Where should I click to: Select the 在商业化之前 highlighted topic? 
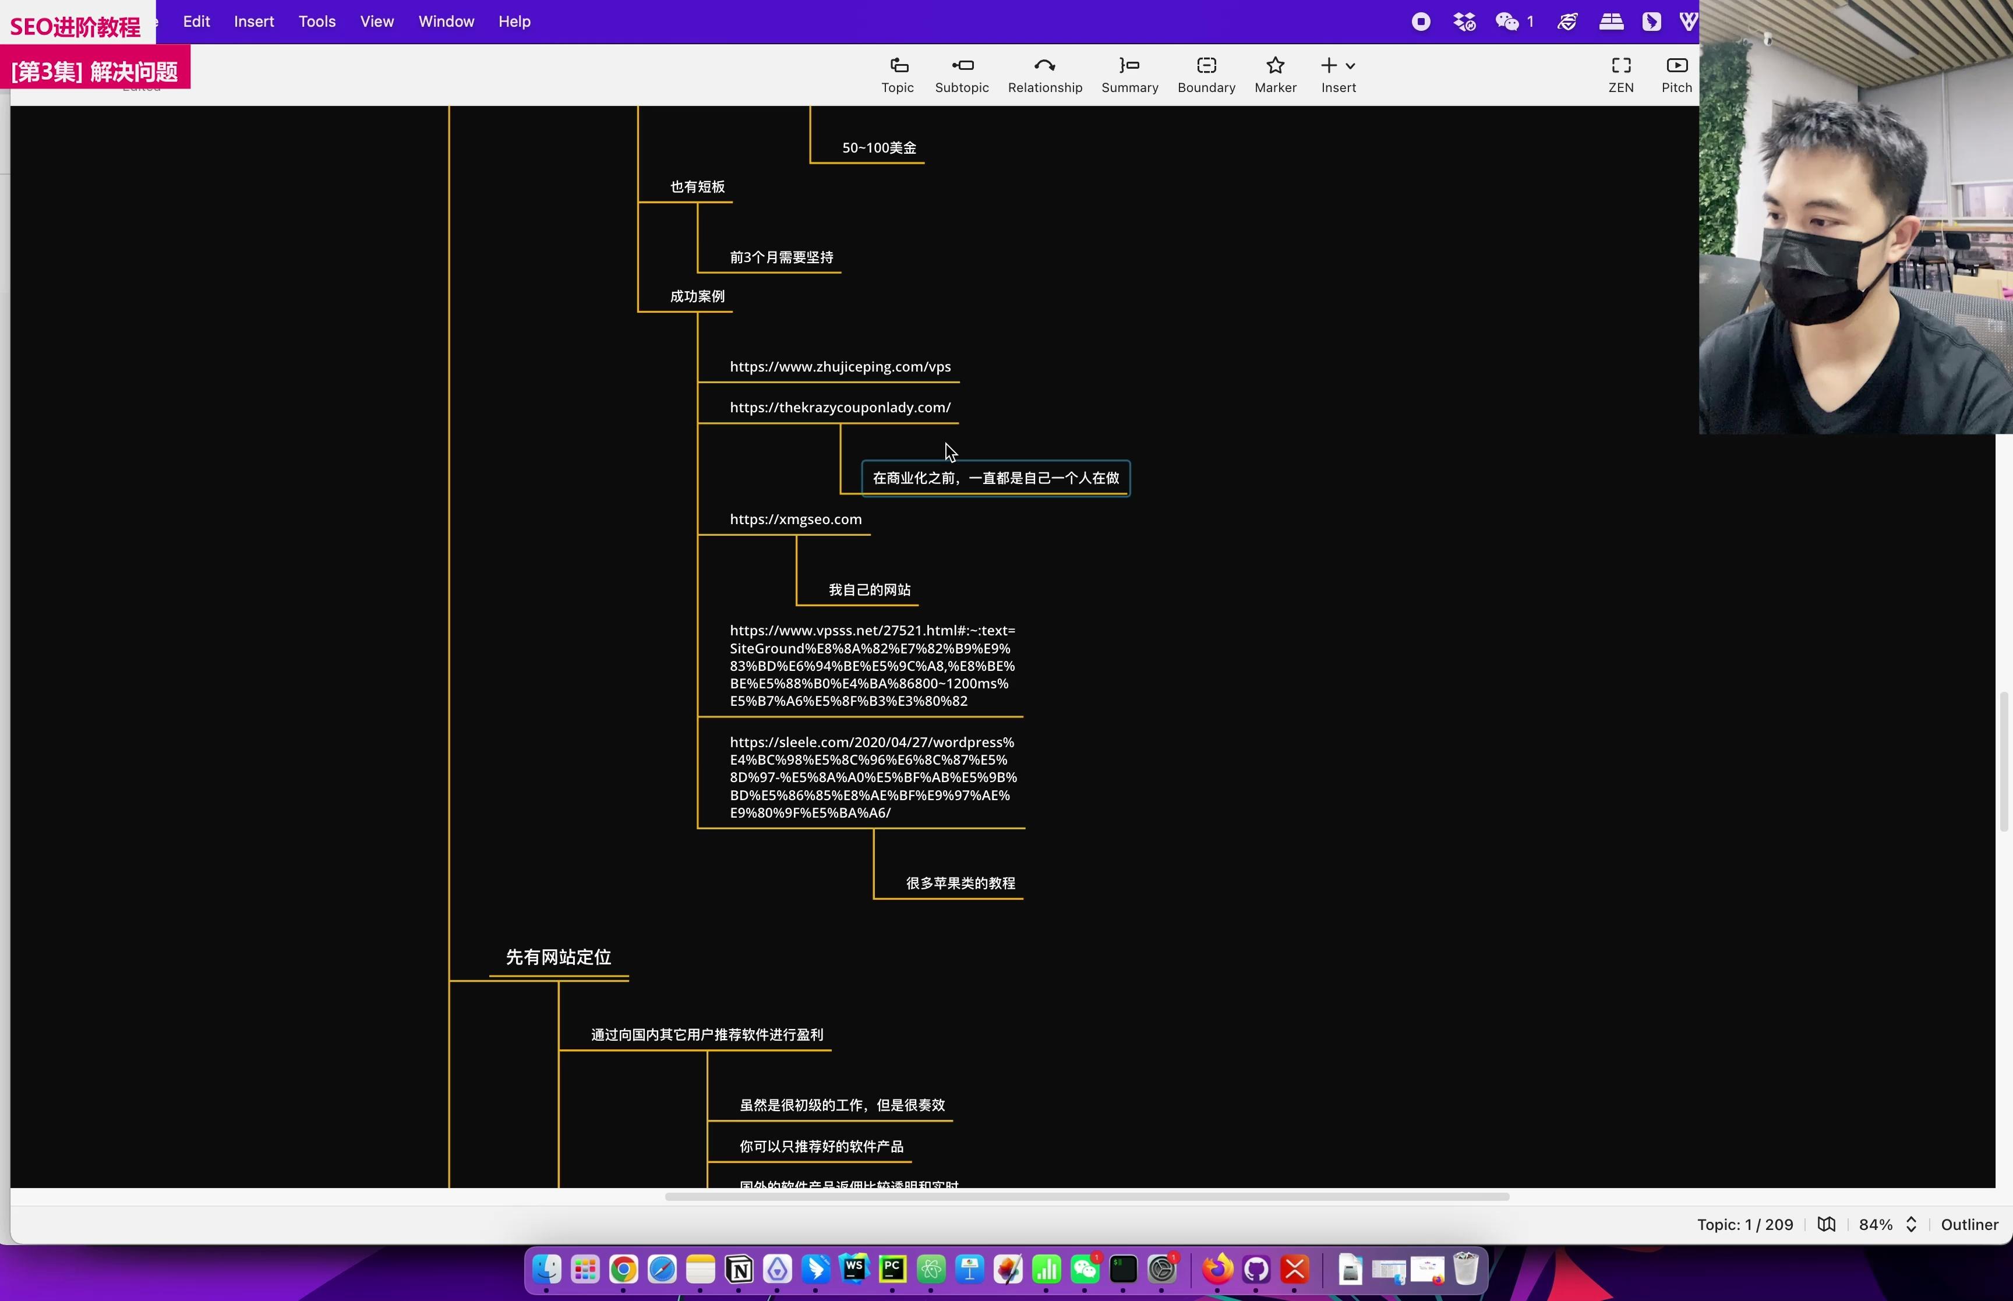[x=995, y=478]
